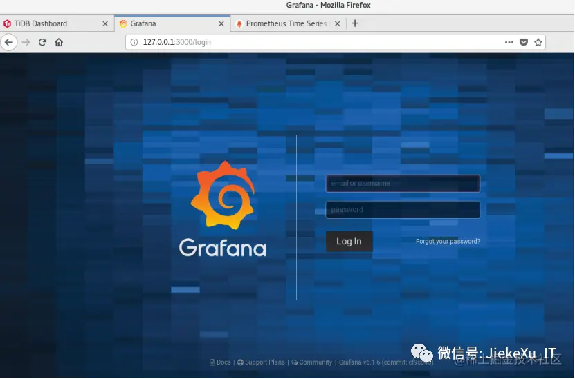Click the browser forward arrow
The width and height of the screenshot is (575, 379).
(26, 42)
